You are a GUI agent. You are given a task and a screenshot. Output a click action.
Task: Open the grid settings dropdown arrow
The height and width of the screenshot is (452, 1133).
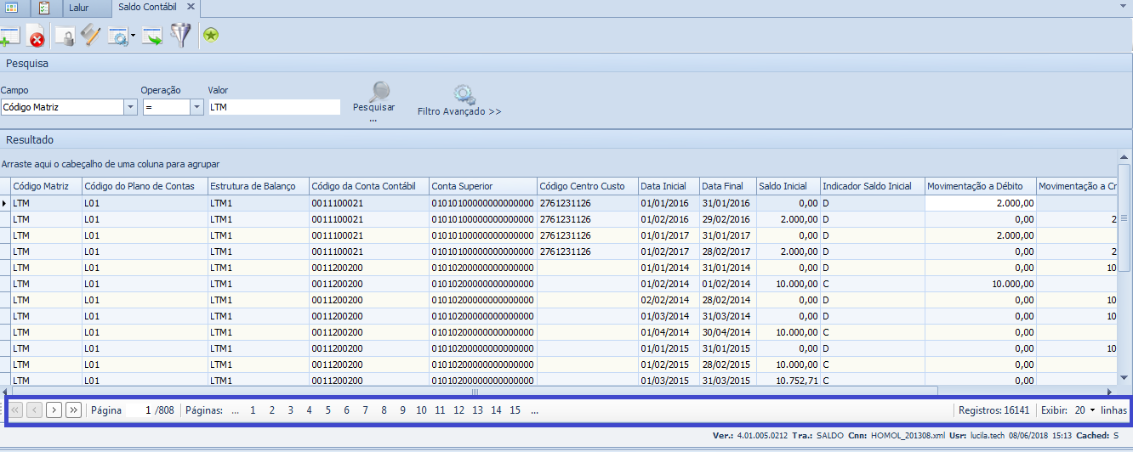[134, 37]
